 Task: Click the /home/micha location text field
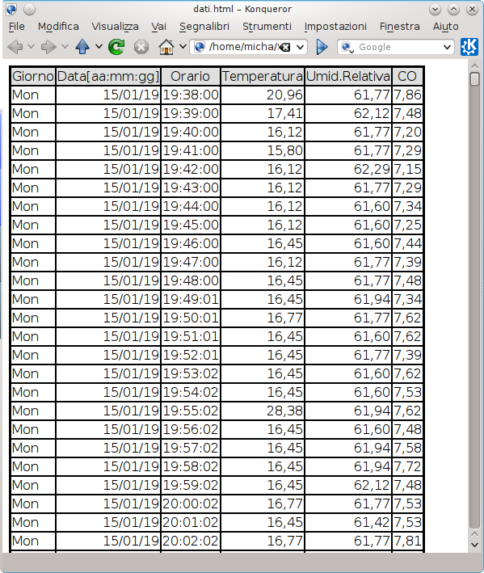(243, 47)
